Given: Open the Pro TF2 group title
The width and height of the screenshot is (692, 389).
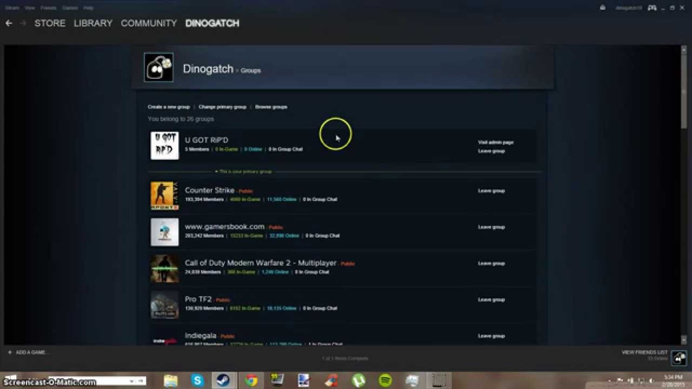Looking at the screenshot, I should coord(198,299).
